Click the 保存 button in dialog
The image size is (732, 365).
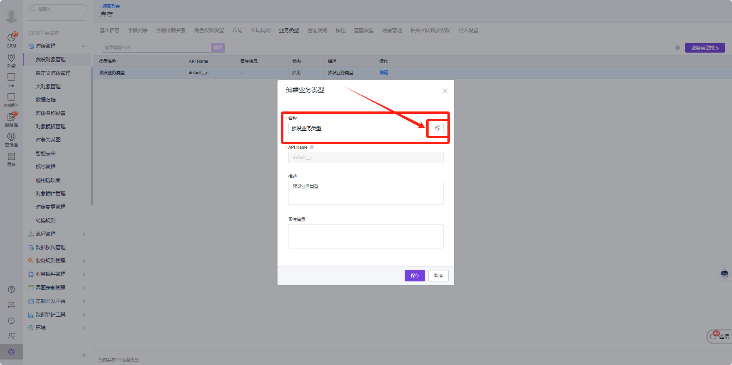[415, 276]
